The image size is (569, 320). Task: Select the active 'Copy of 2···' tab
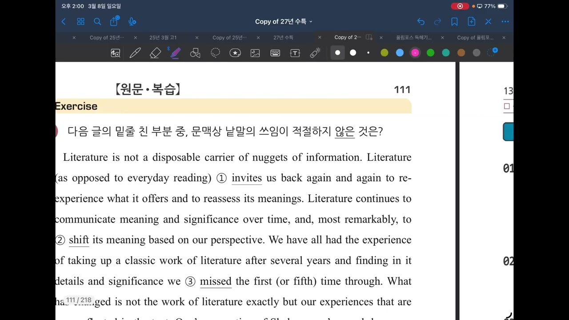(348, 37)
